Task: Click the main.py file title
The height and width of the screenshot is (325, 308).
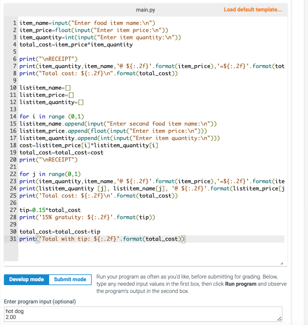Action: (145, 10)
